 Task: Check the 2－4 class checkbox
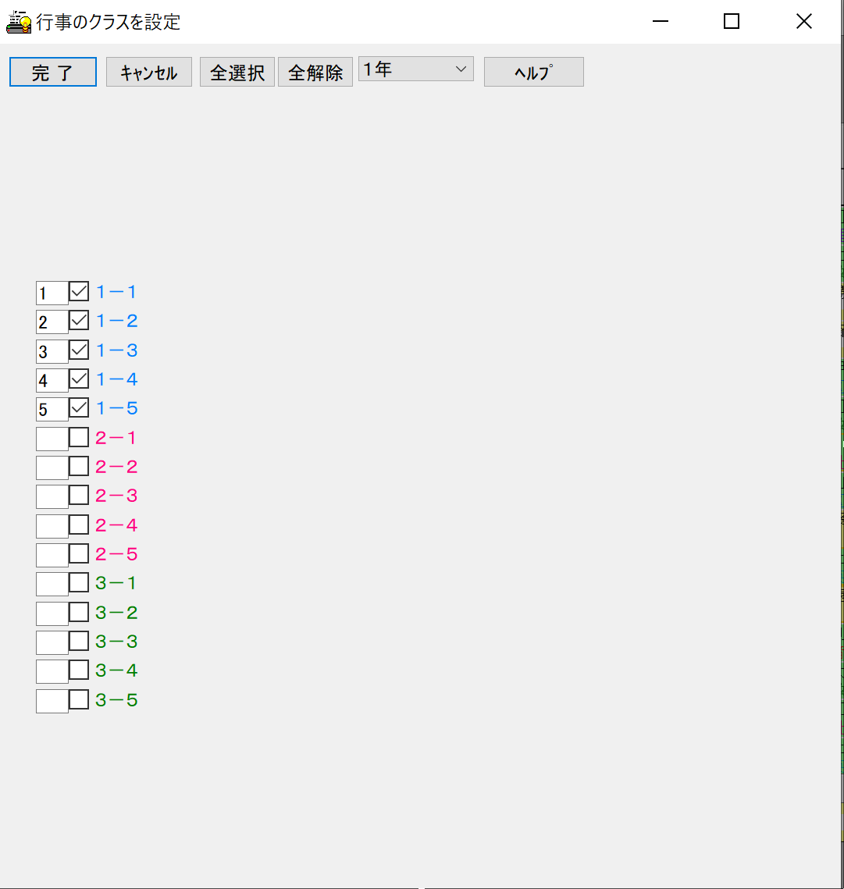pos(79,525)
